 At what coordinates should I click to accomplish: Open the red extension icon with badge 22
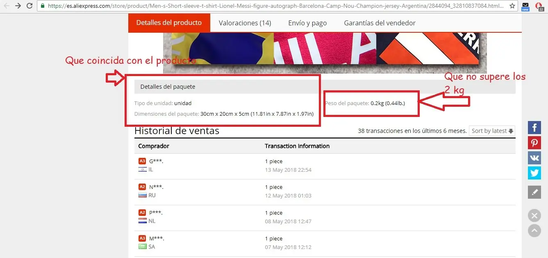539,7
